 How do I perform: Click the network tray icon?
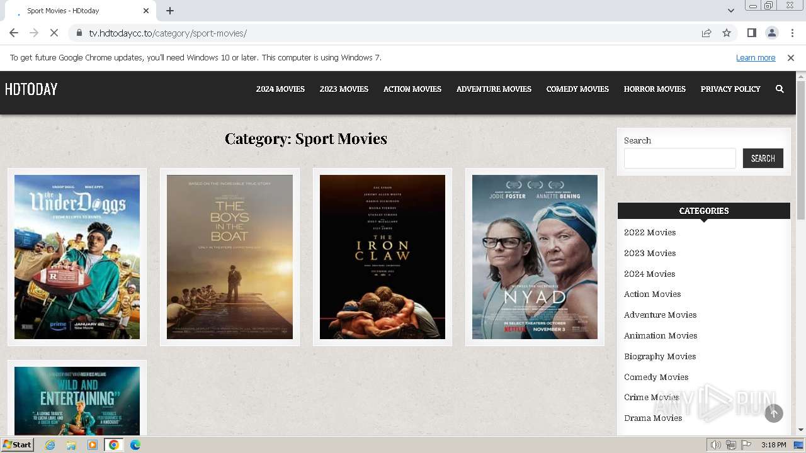[x=731, y=445]
